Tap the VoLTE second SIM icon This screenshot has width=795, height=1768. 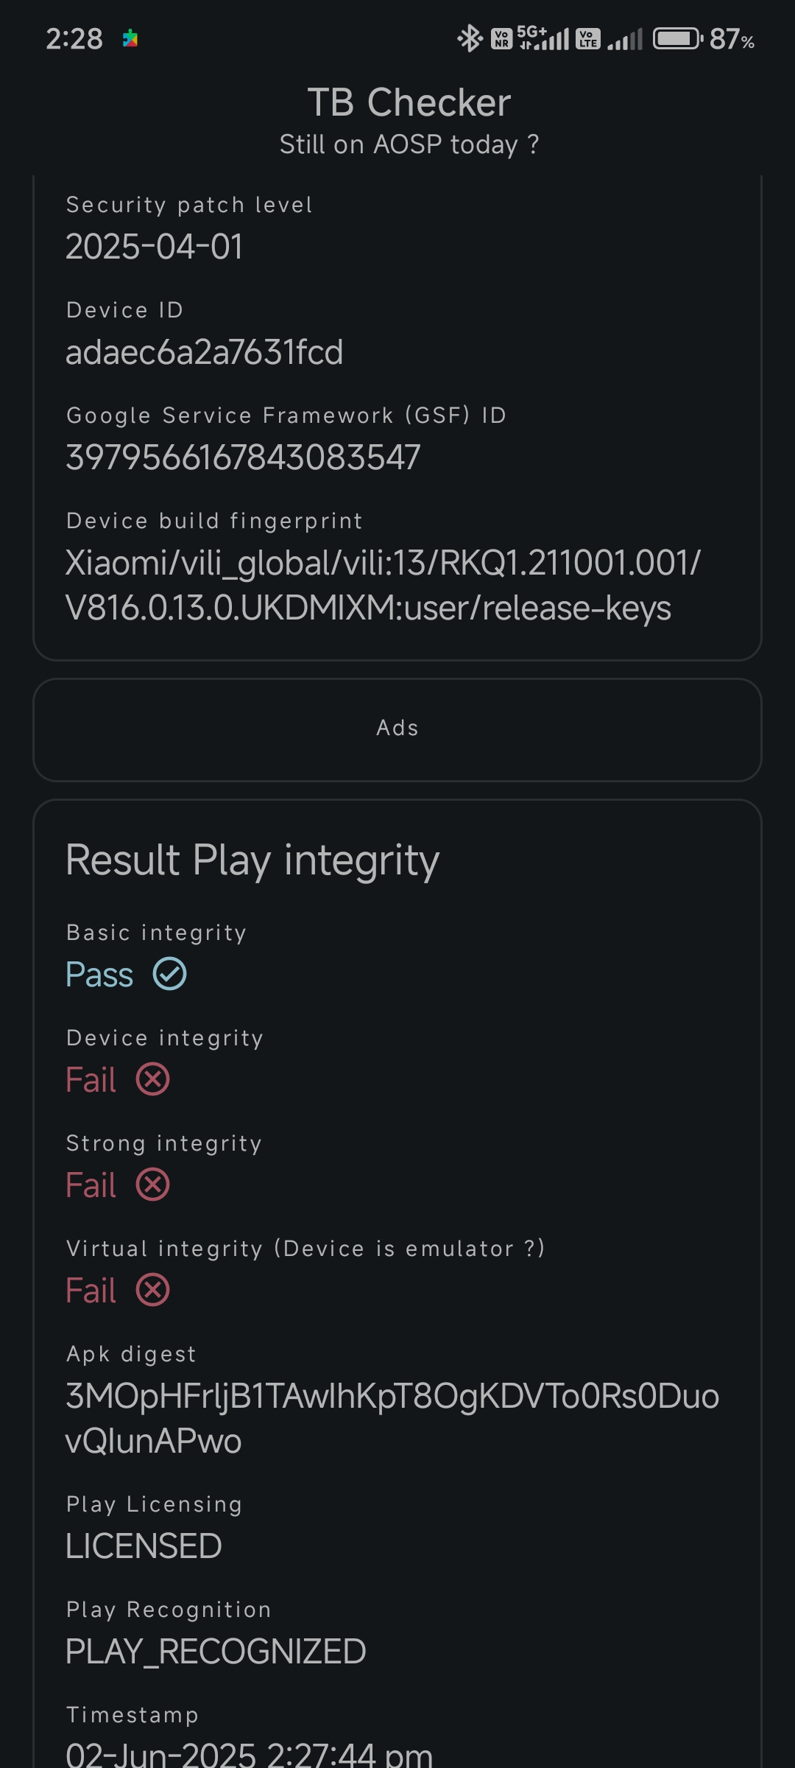point(588,38)
